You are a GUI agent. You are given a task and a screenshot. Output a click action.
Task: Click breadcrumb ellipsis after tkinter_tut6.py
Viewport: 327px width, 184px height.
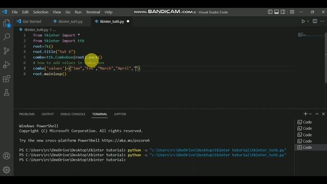(x=54, y=30)
